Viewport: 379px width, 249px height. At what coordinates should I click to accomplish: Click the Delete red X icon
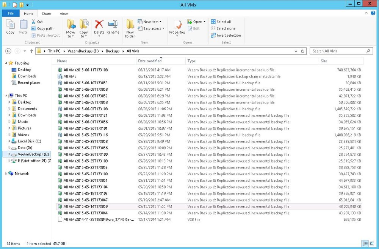(x=99, y=24)
